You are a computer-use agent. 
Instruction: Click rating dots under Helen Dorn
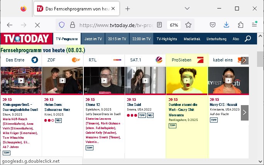coord(49,120)
